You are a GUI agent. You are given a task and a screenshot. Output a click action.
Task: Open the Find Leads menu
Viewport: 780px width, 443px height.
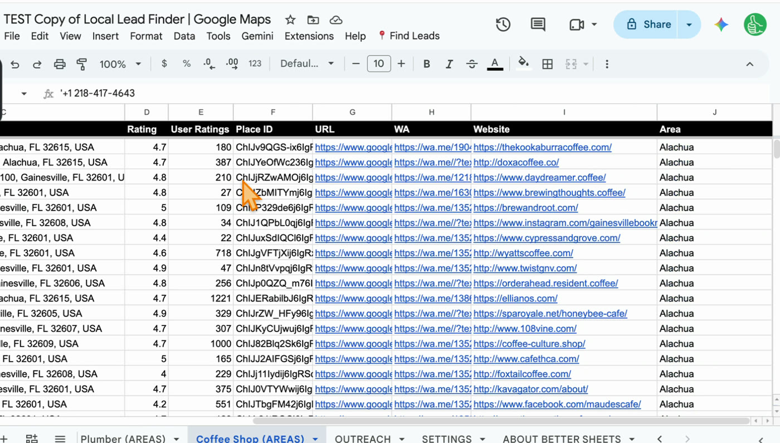[x=409, y=36]
